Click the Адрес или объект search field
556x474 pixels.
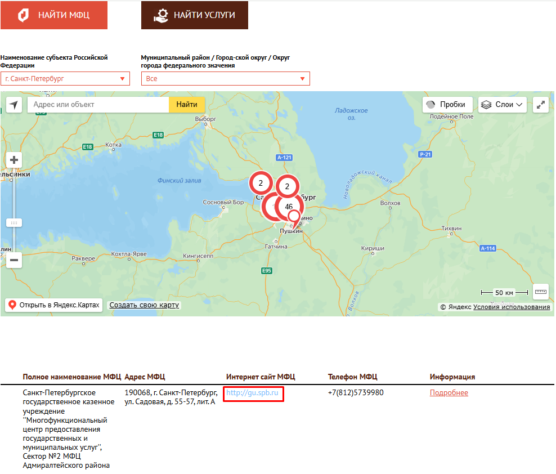[x=98, y=105]
